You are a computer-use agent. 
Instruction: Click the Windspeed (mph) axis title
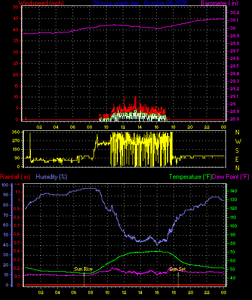coord(41,3)
